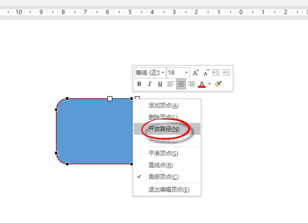Viewport: 308px width, 223px height.
Task: Click the blue rounded rectangle shape
Action: pyautogui.click(x=94, y=131)
